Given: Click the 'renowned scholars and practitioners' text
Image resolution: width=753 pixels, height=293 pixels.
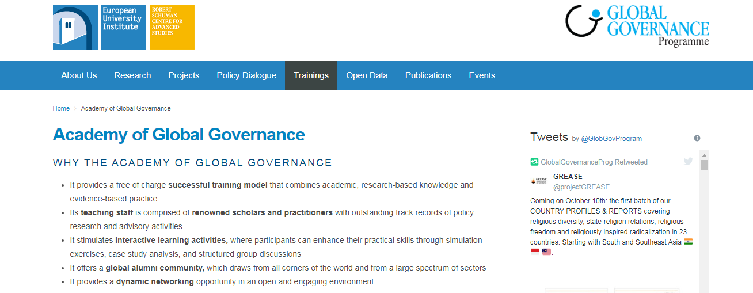Looking at the screenshot, I should (263, 212).
